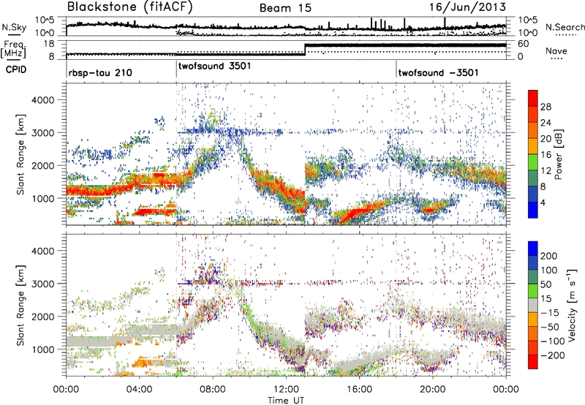Click the "Velocity [m s-1]" colorbar title

(572, 305)
